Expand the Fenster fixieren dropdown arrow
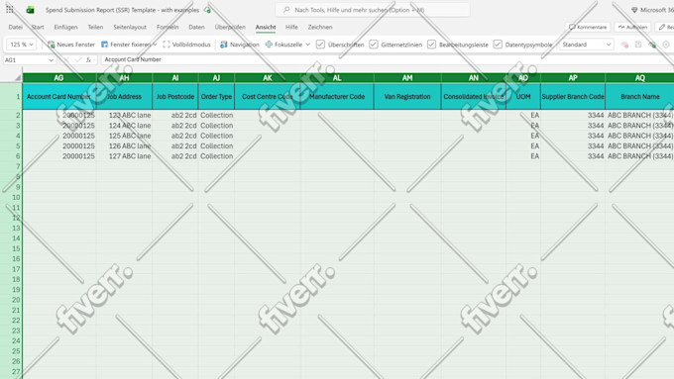The image size is (674, 379). pos(155,45)
